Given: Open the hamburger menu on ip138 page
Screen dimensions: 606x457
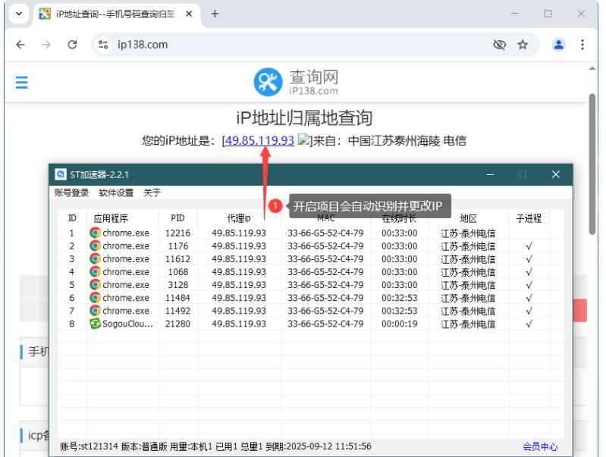Looking at the screenshot, I should coord(22,83).
